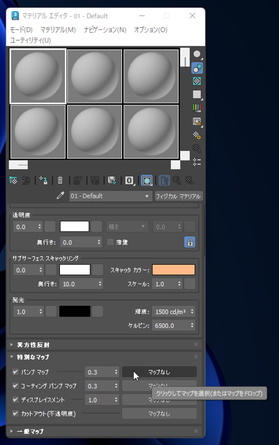
Task: Open the 粗さ dropdown in 透明度 group
Action: point(128,227)
